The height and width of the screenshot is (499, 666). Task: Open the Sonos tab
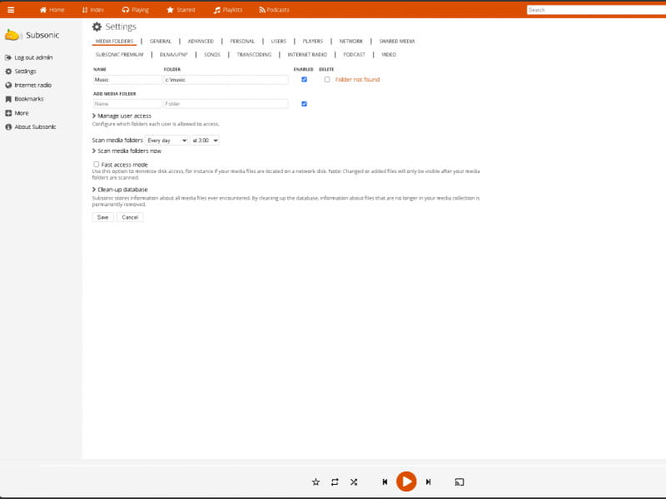coord(212,54)
